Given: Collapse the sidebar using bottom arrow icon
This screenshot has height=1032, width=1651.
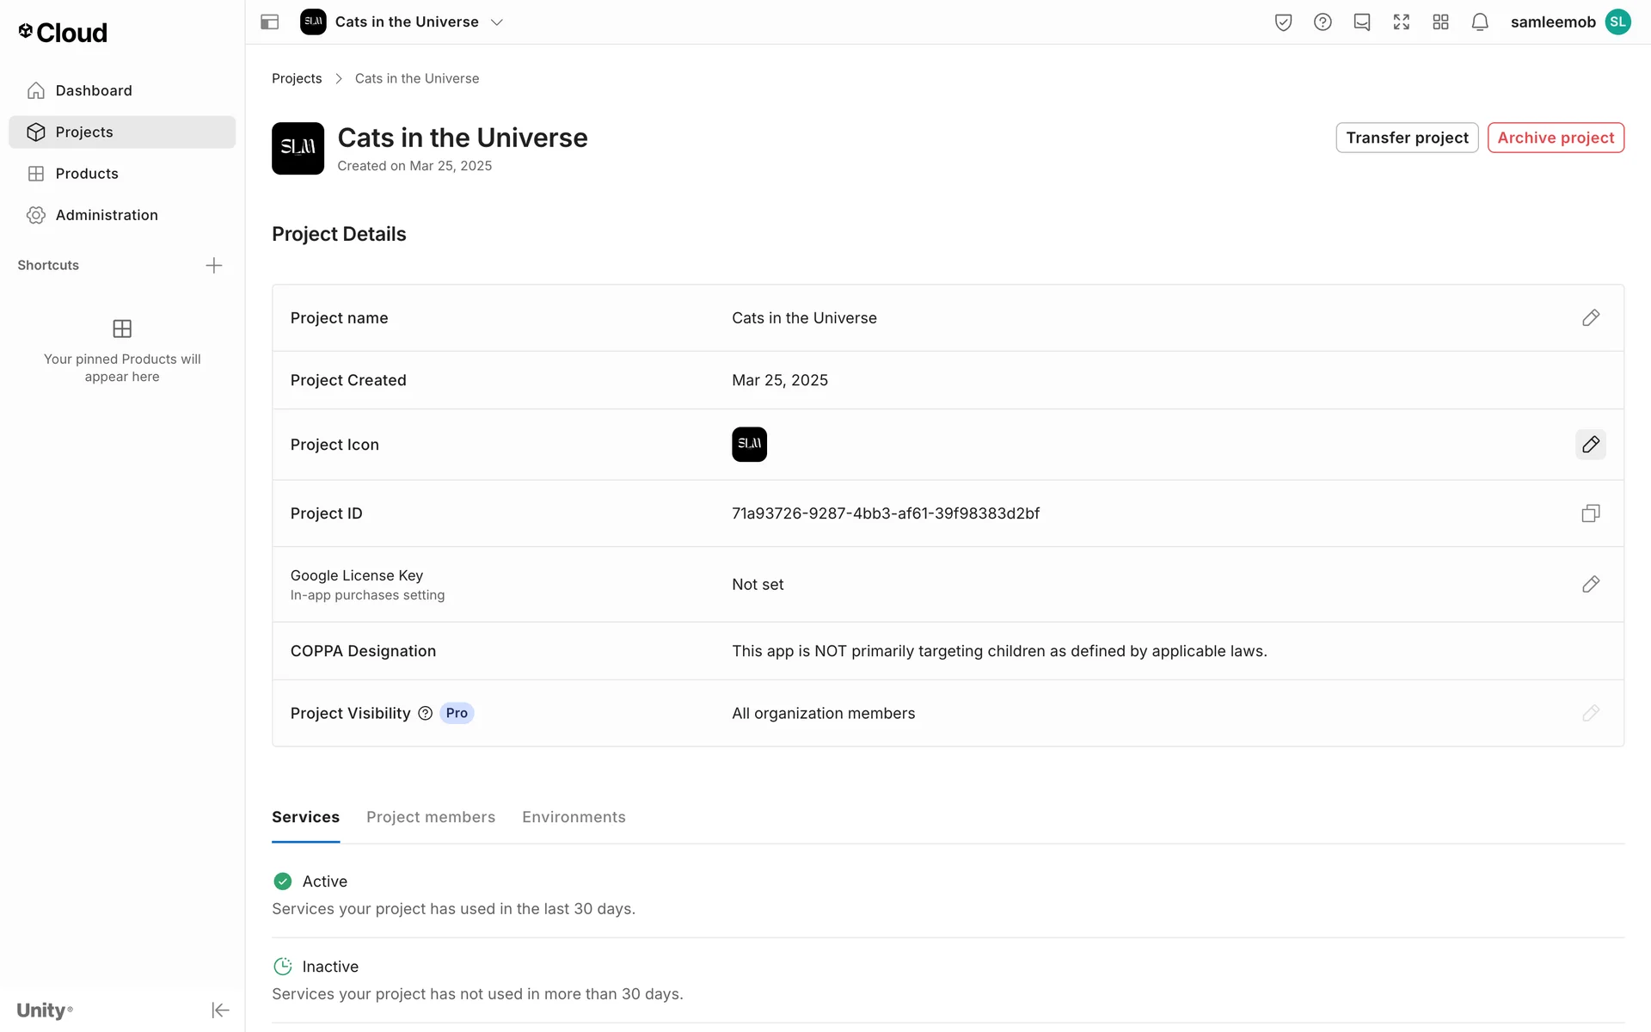Looking at the screenshot, I should (x=220, y=1010).
